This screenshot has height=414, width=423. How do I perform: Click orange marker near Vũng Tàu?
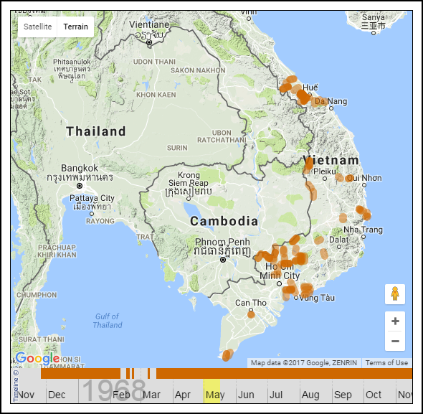(x=307, y=291)
